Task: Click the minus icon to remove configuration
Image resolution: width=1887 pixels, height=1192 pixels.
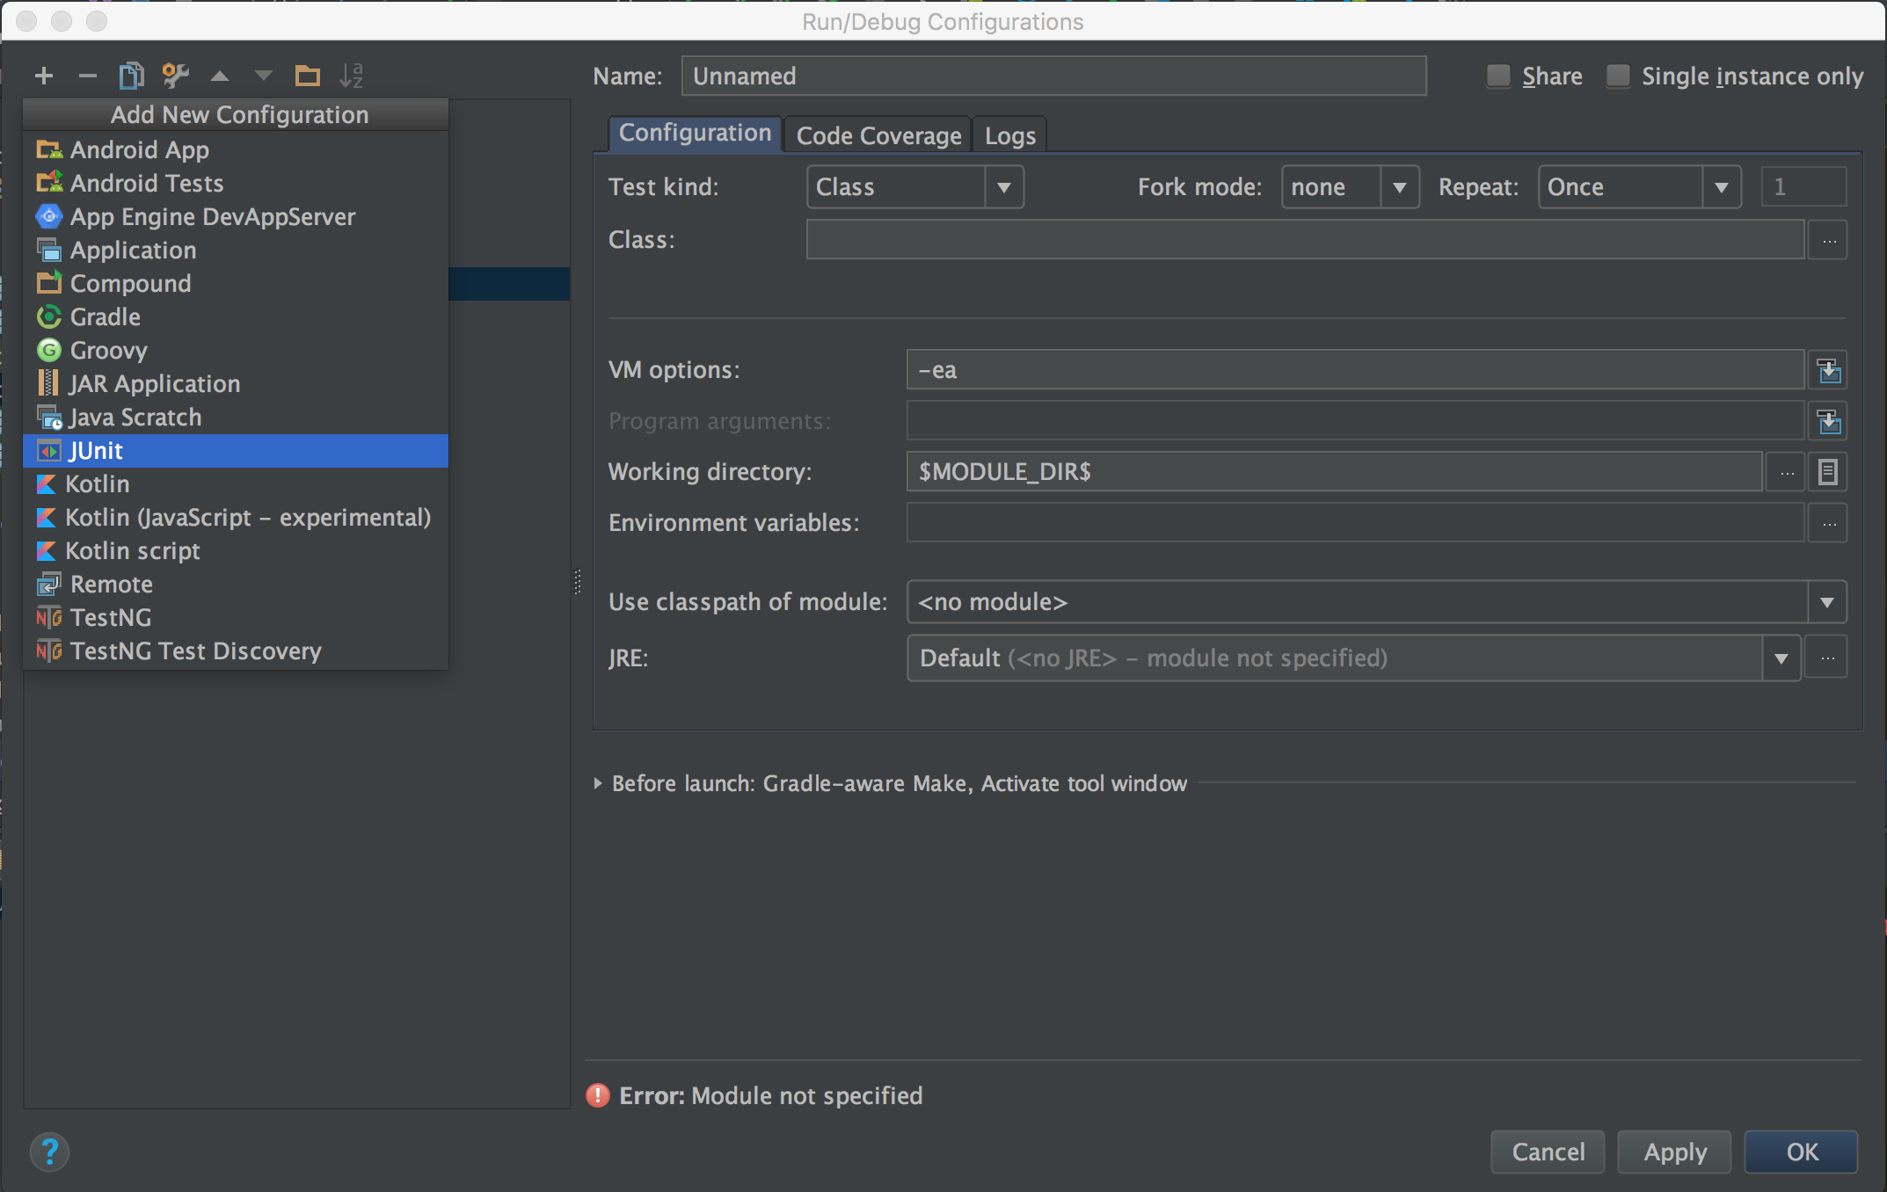Action: coord(87,76)
